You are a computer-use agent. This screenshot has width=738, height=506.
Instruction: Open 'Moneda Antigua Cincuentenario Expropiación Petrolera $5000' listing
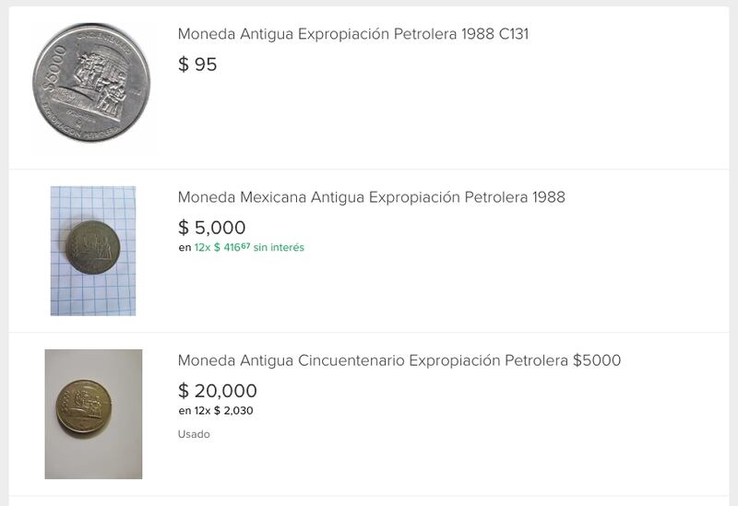pyautogui.click(x=399, y=360)
